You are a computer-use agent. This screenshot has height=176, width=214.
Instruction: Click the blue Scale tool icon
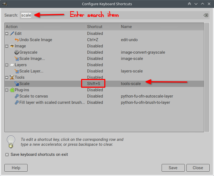click(17, 84)
